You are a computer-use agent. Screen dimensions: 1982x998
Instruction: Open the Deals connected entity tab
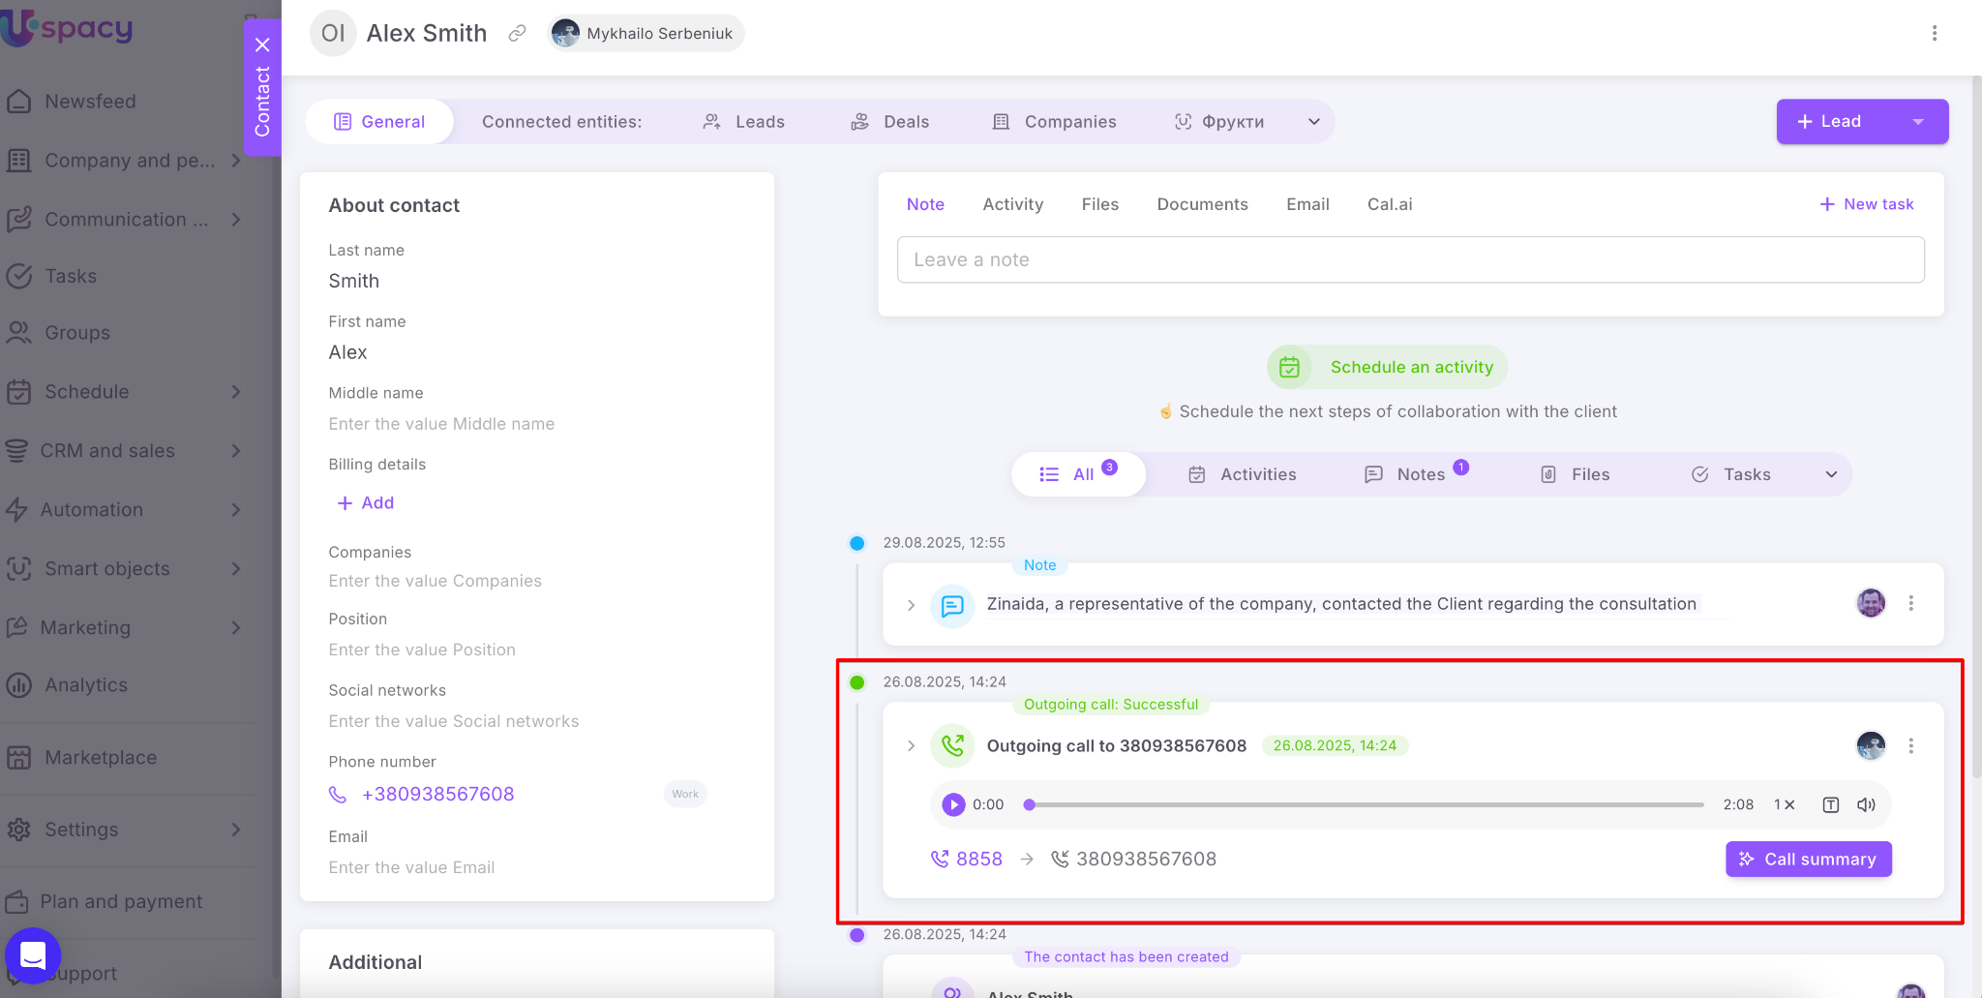click(890, 122)
